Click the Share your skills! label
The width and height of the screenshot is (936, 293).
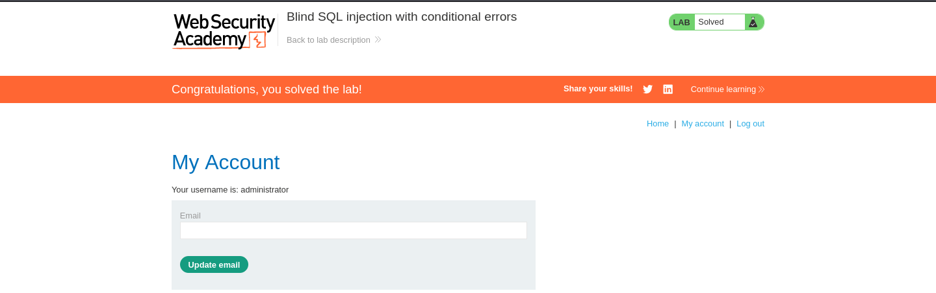598,89
